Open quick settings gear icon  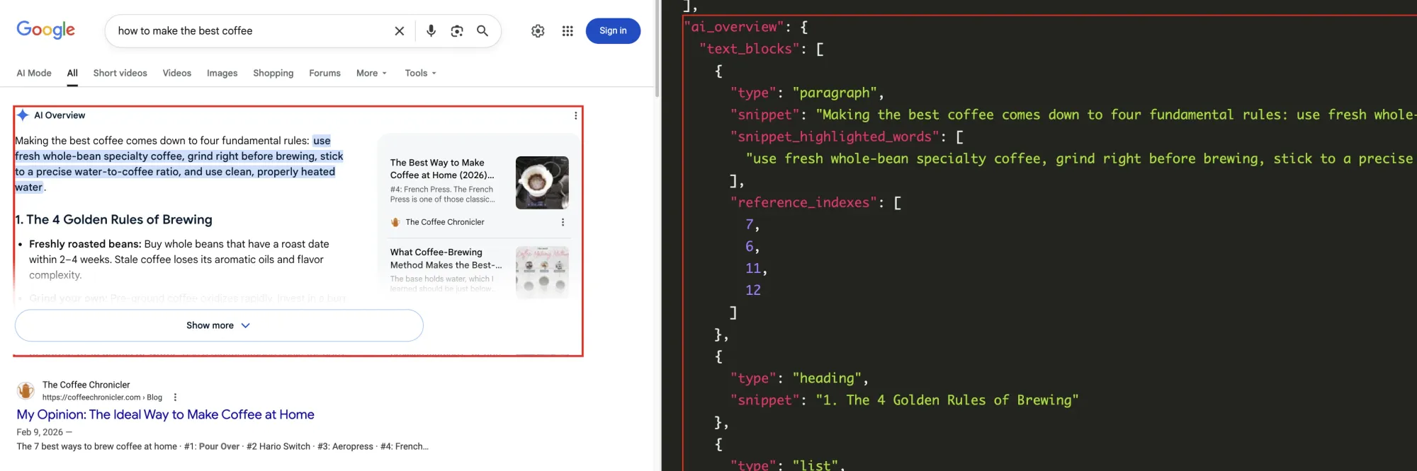[538, 31]
